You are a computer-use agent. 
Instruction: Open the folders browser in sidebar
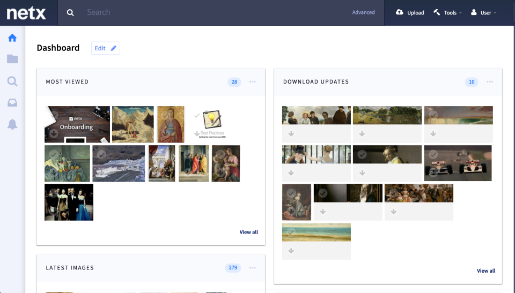coord(12,59)
